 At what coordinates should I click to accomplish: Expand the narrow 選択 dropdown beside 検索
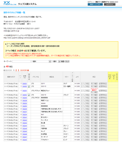pos(56,61)
